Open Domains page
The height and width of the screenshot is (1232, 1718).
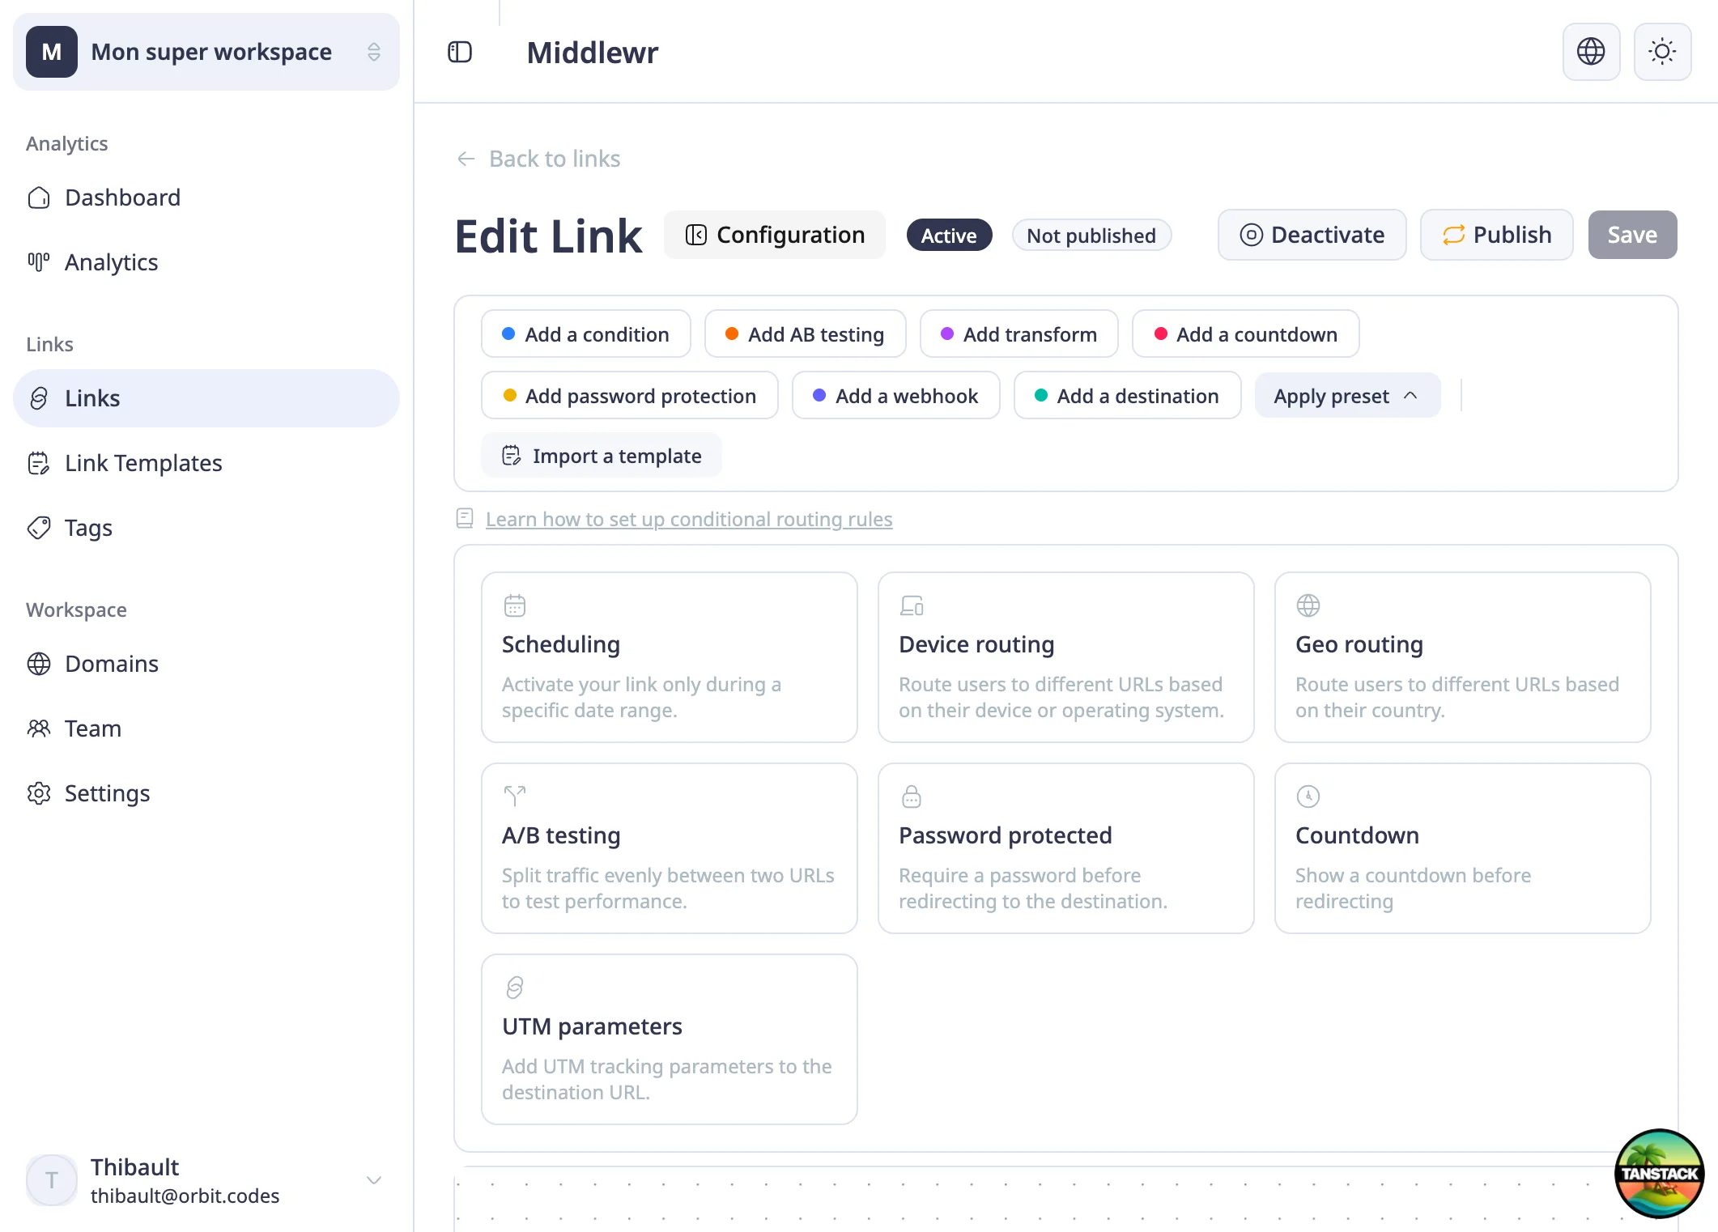[206, 664]
